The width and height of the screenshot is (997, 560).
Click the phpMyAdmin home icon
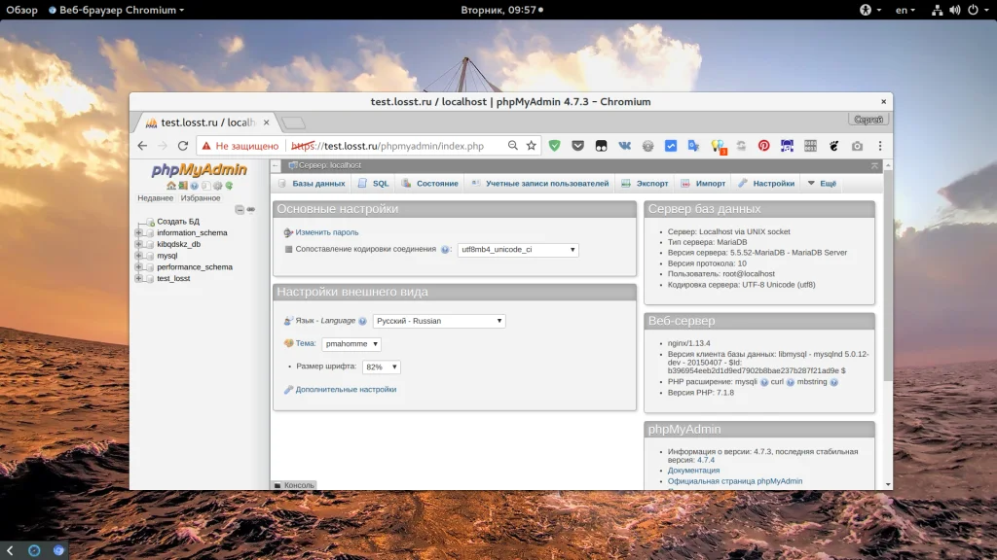(171, 186)
